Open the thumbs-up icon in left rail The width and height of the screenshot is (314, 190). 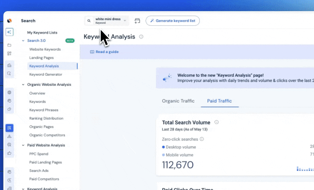[9, 153]
